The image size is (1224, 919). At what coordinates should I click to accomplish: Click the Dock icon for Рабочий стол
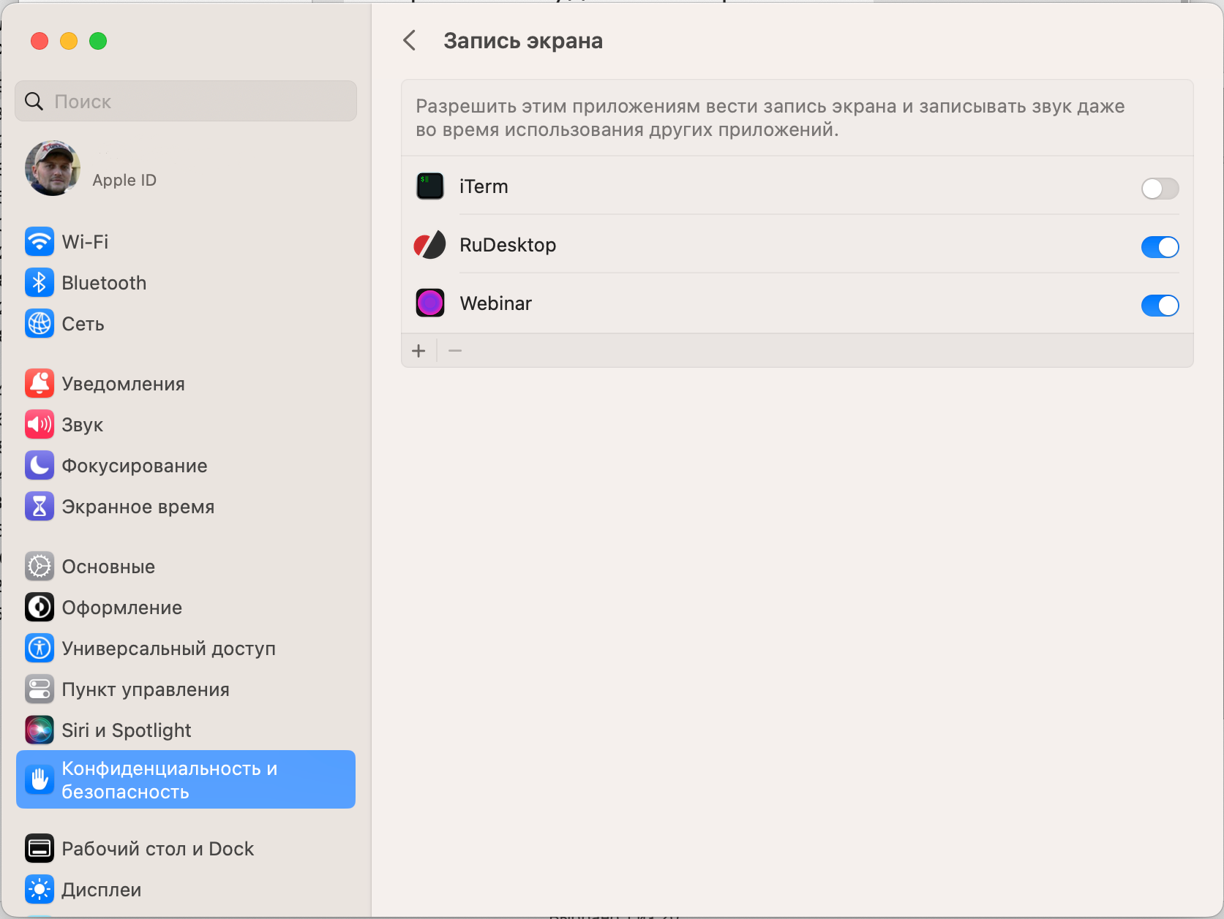tap(40, 848)
